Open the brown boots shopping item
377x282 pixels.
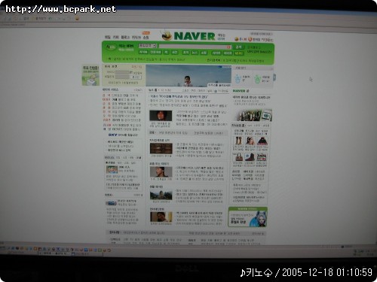(x=238, y=141)
